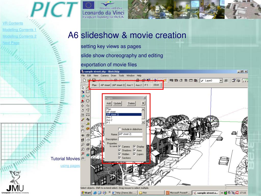Open the Modelling Contents 1 link
Image resolution: width=261 pixels, height=196 pixels.
tap(19, 30)
